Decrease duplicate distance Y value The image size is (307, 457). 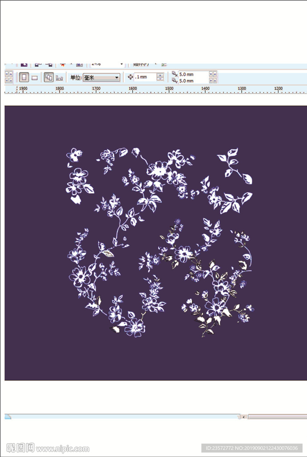pos(211,81)
